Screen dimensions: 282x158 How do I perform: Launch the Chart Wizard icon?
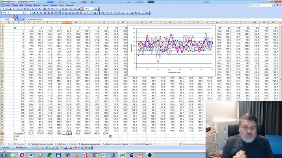(79, 9)
